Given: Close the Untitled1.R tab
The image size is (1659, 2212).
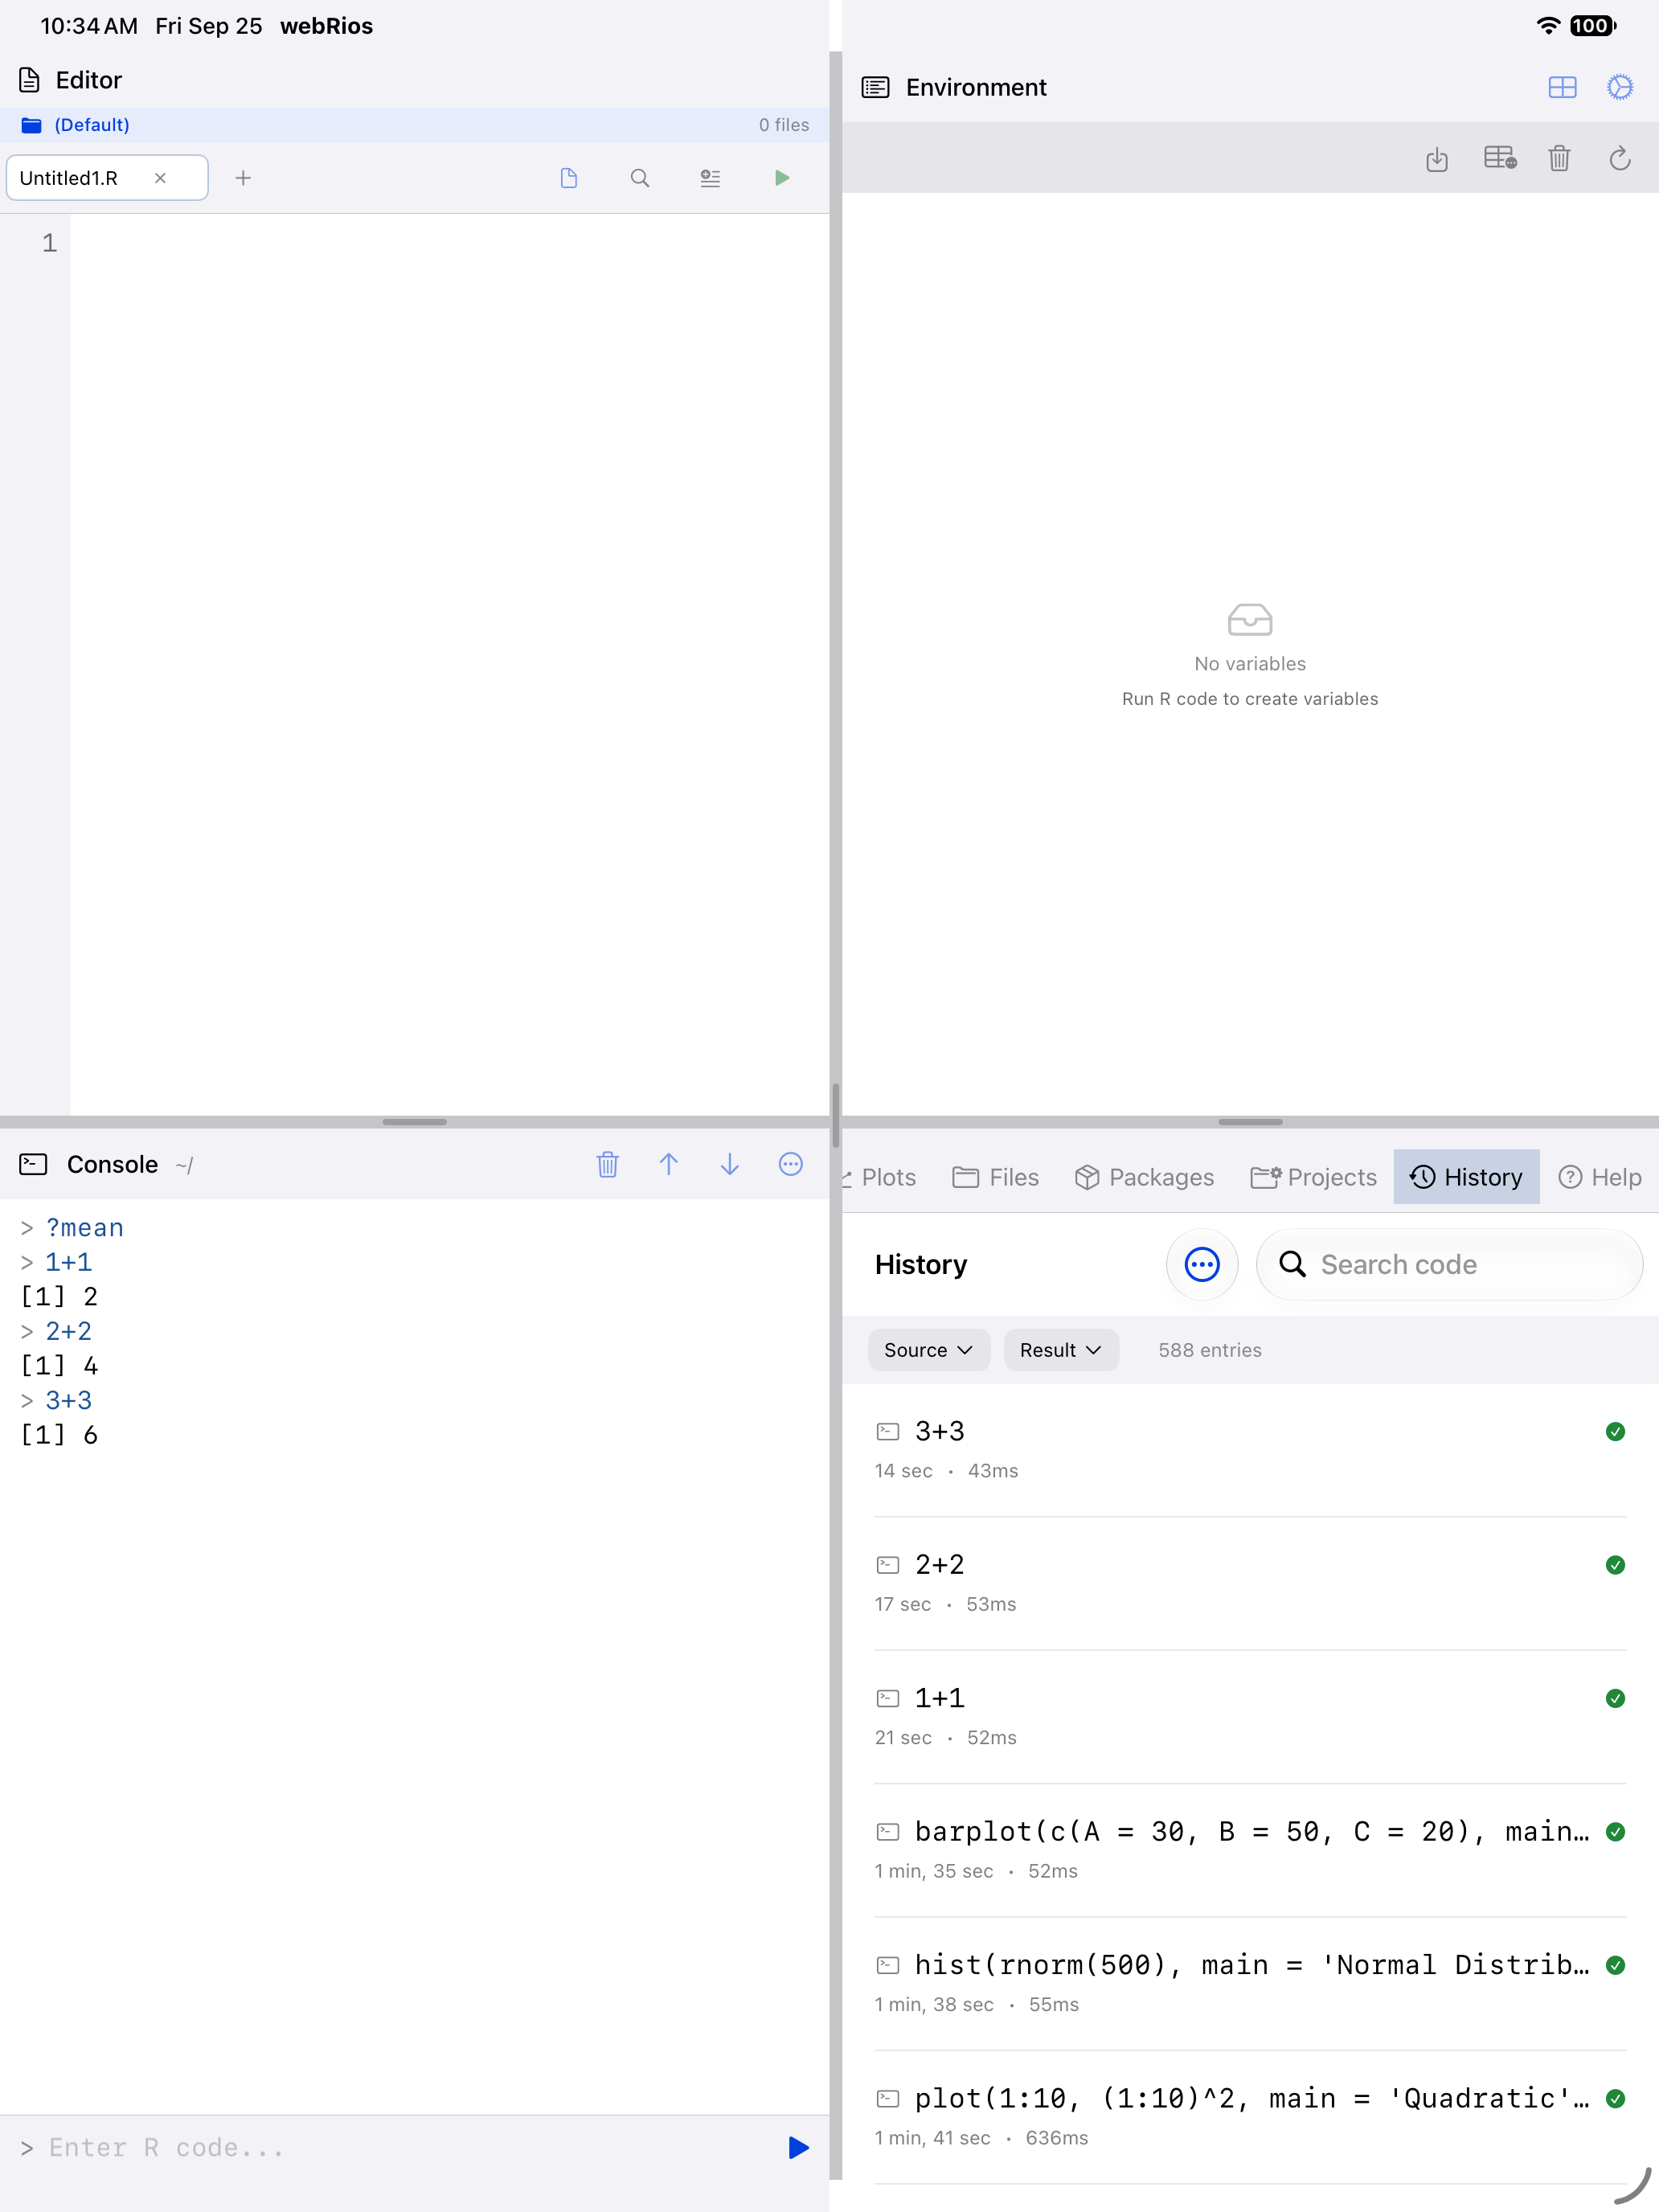Looking at the screenshot, I should [x=160, y=178].
